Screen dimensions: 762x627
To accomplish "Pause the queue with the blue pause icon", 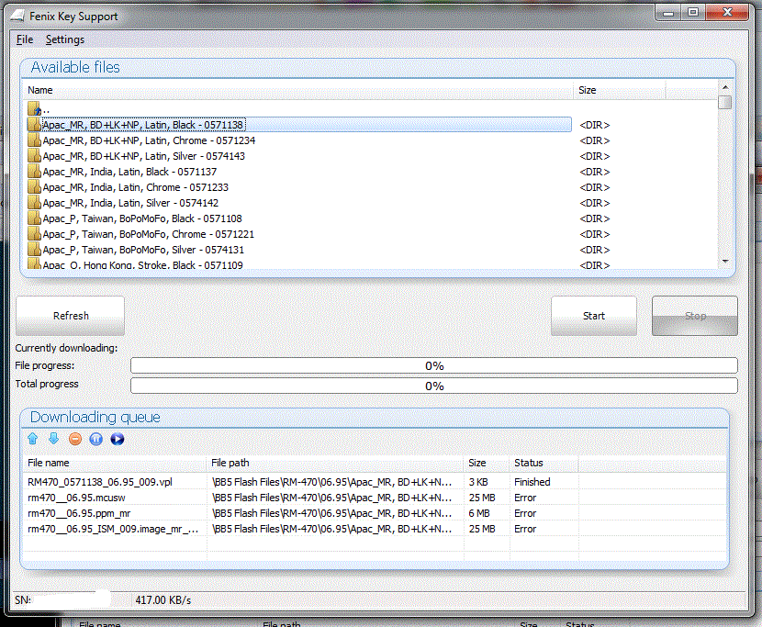I will [96, 439].
